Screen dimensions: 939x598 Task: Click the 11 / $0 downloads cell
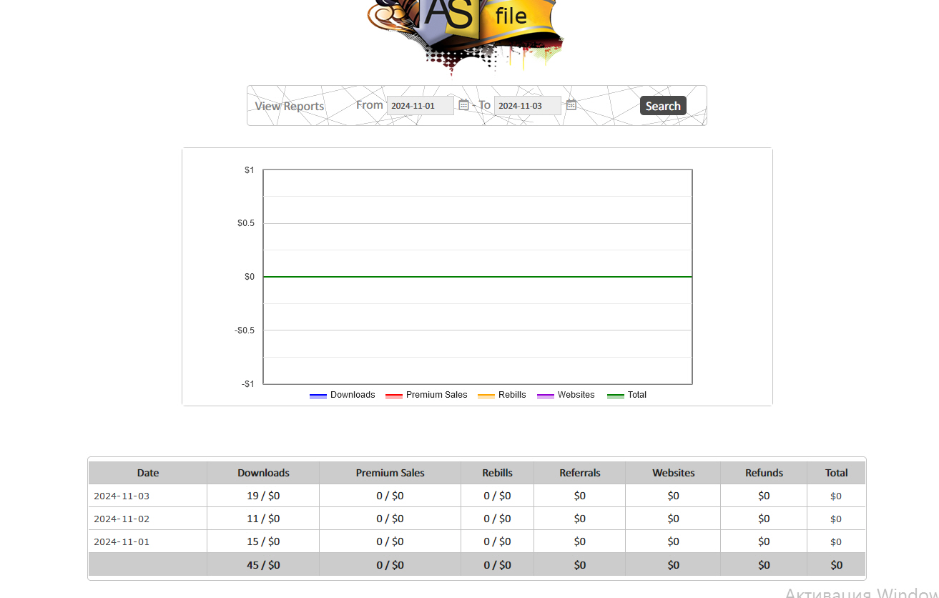point(263,519)
